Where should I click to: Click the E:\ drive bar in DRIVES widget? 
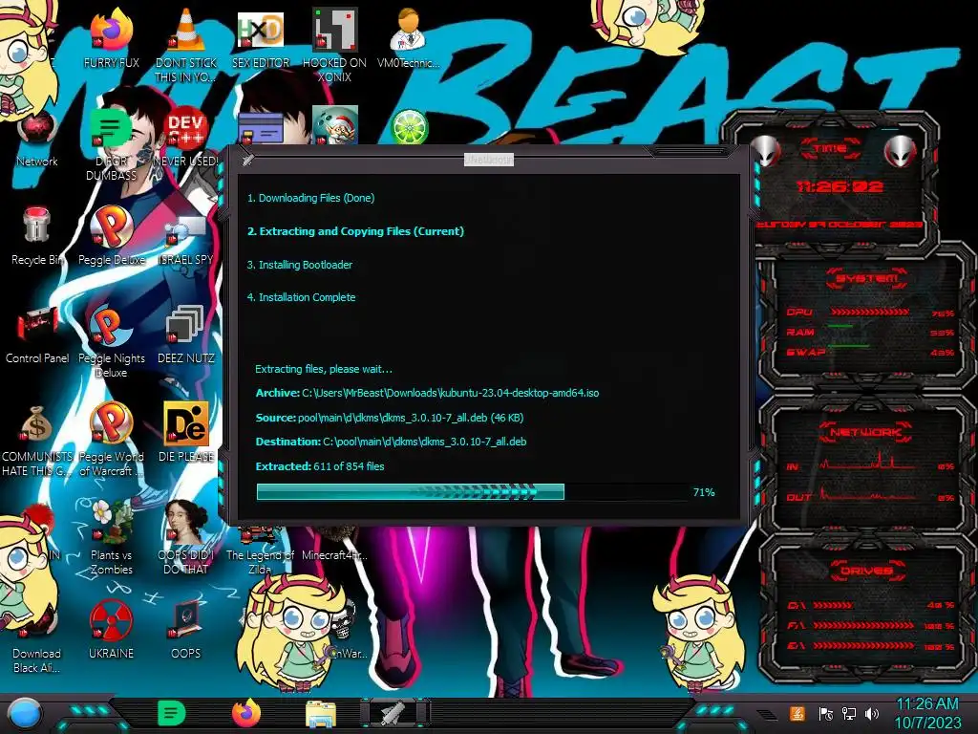point(863,646)
